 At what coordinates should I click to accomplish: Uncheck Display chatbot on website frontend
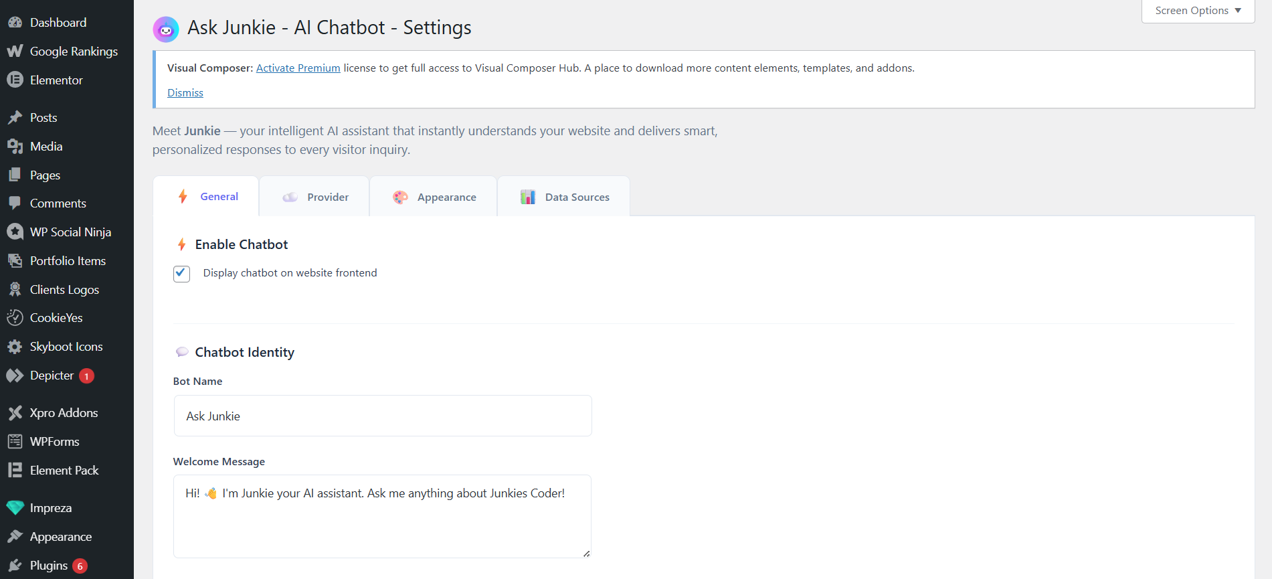pos(181,273)
